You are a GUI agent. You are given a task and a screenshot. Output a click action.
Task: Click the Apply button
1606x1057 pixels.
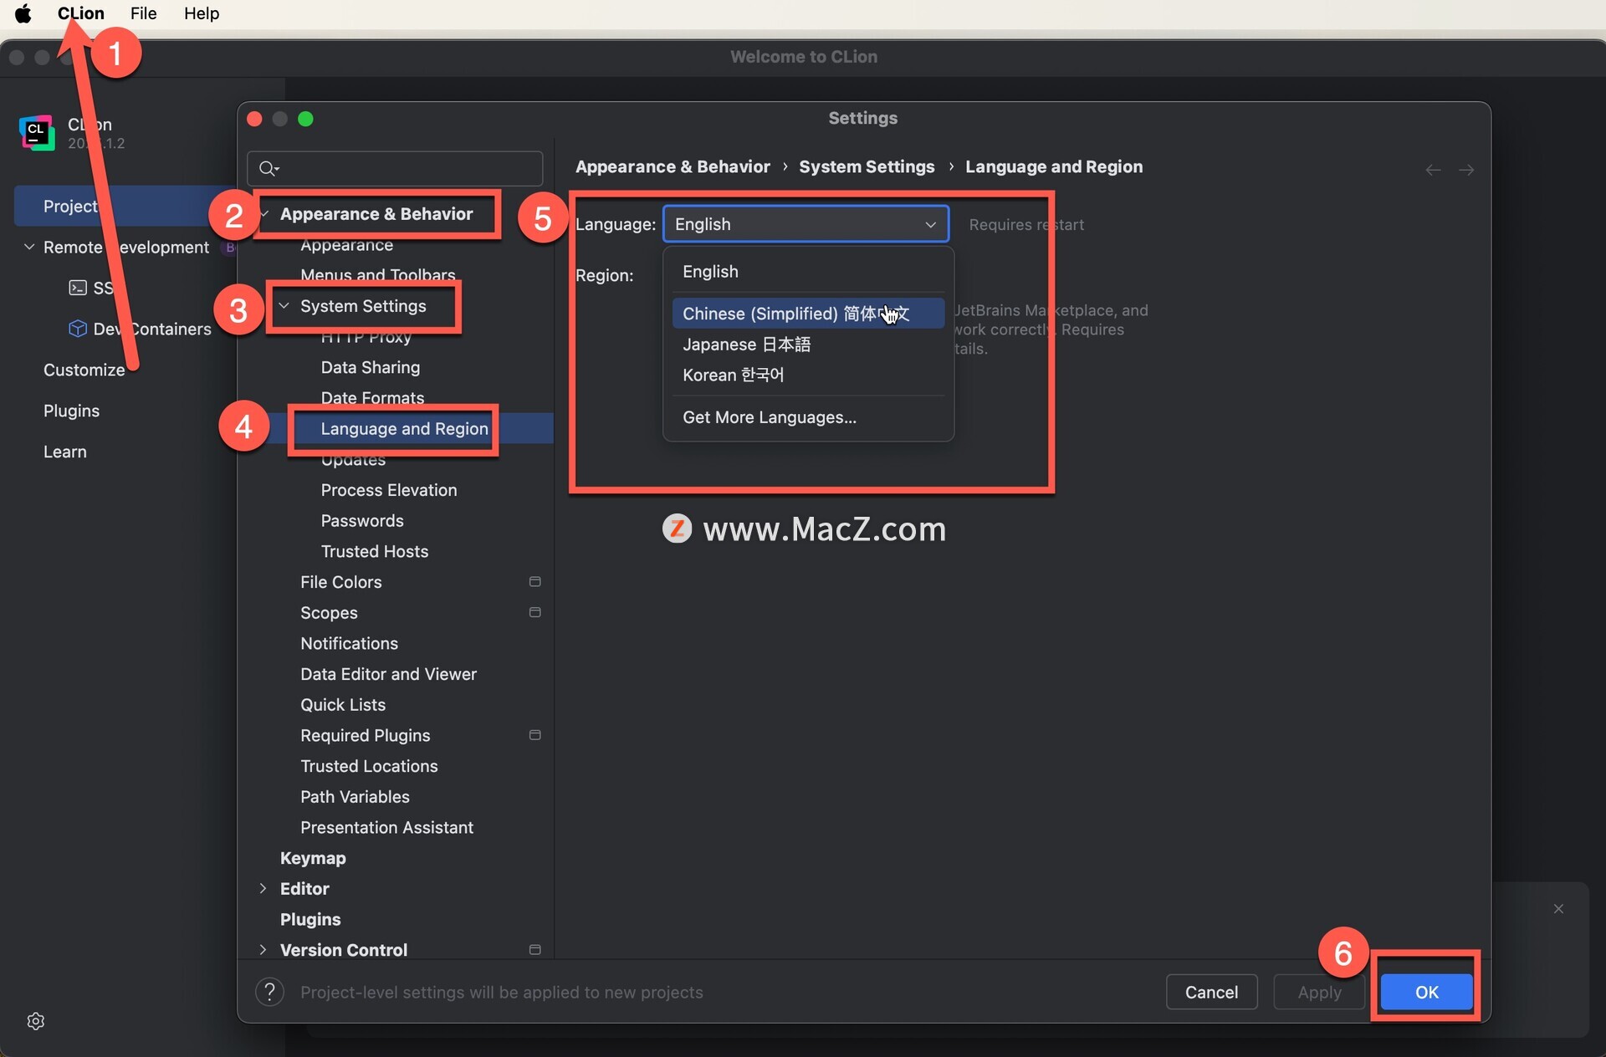click(1319, 992)
